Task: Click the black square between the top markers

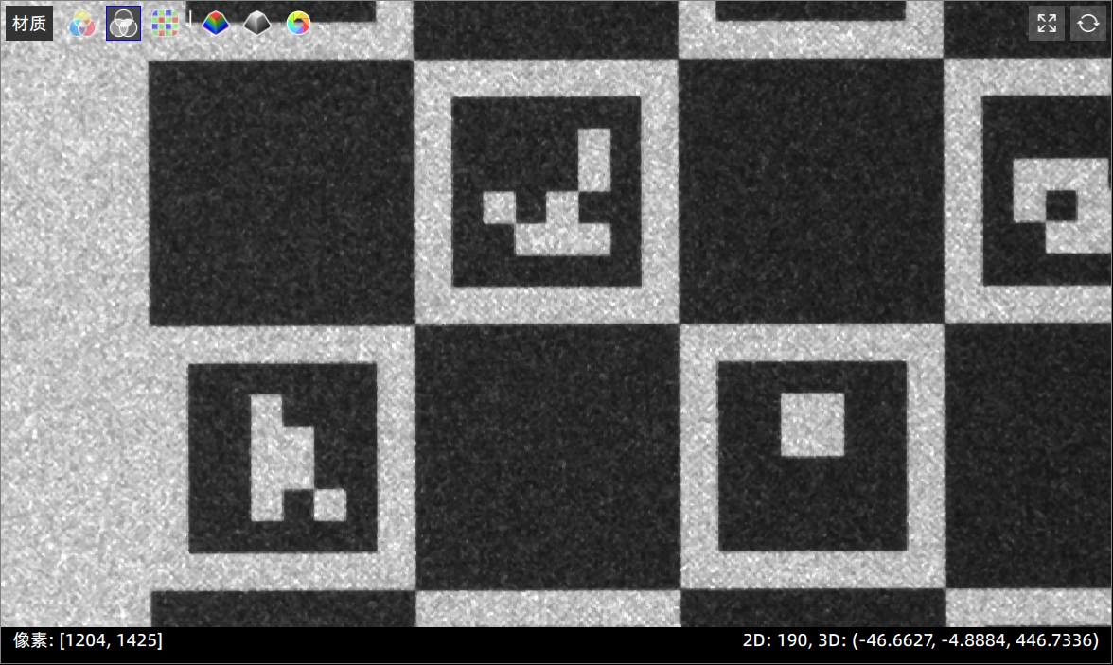Action: (x=811, y=191)
